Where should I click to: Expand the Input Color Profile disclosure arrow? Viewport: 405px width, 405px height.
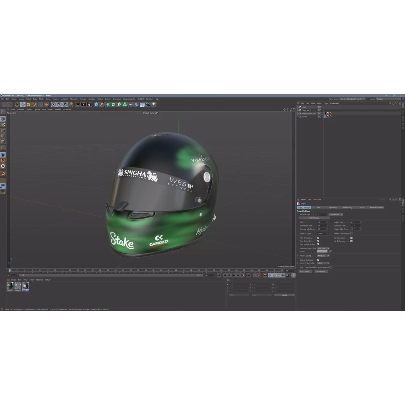[x=298, y=263]
